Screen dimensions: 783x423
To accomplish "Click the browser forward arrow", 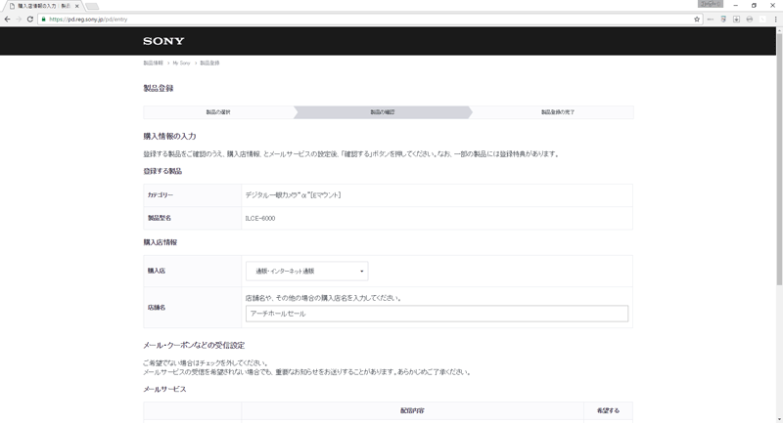I will coord(19,19).
